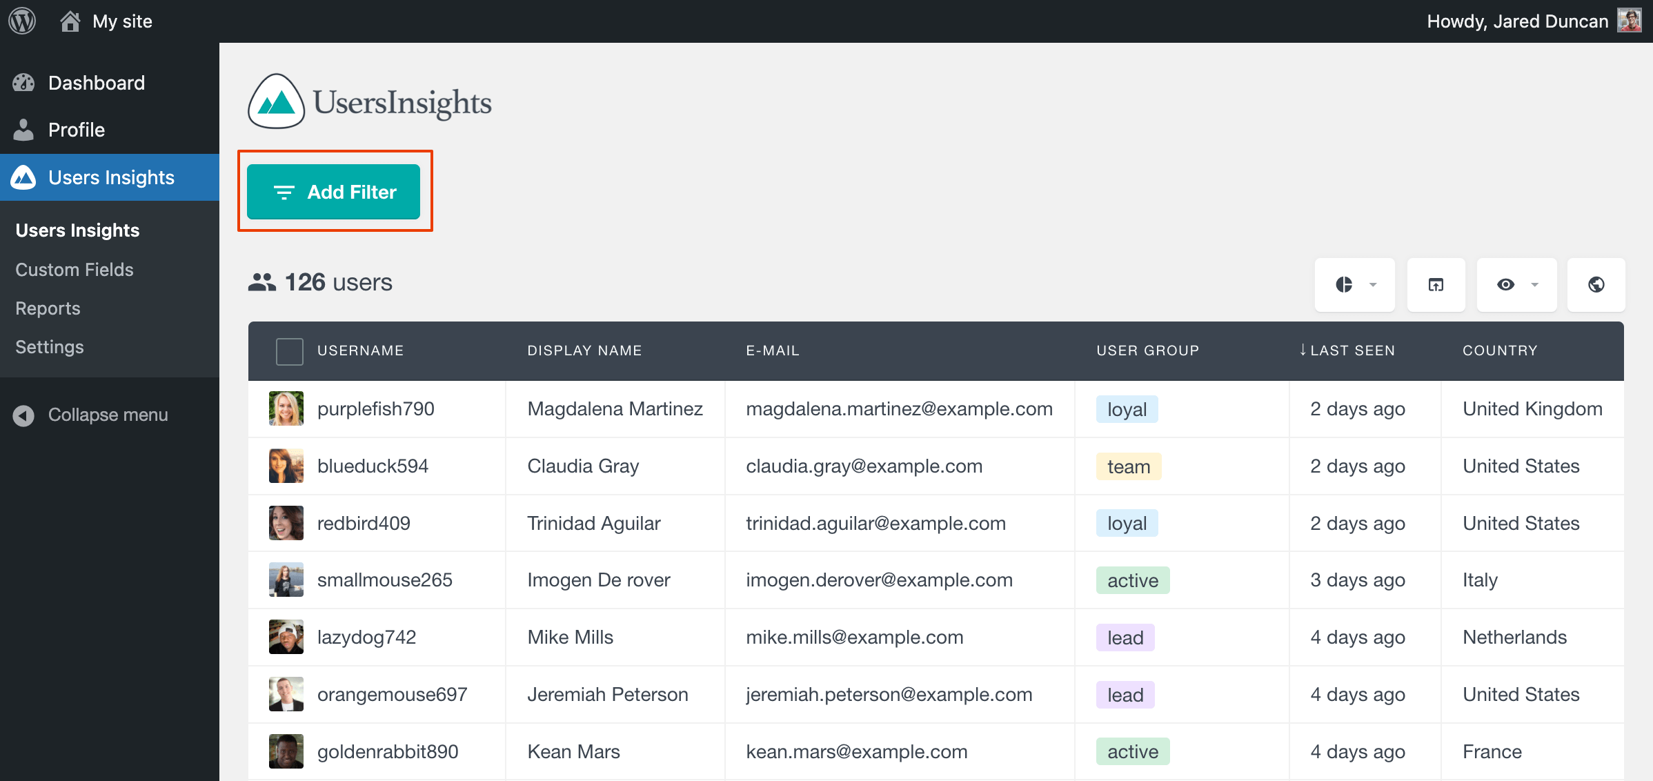Toggle column visibility eye icon
1653x781 pixels.
coord(1506,284)
